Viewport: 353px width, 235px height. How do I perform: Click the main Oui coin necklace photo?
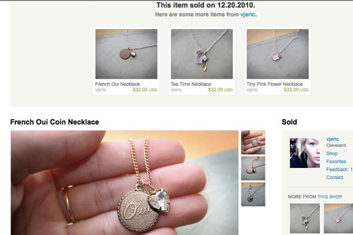pyautogui.click(x=125, y=183)
